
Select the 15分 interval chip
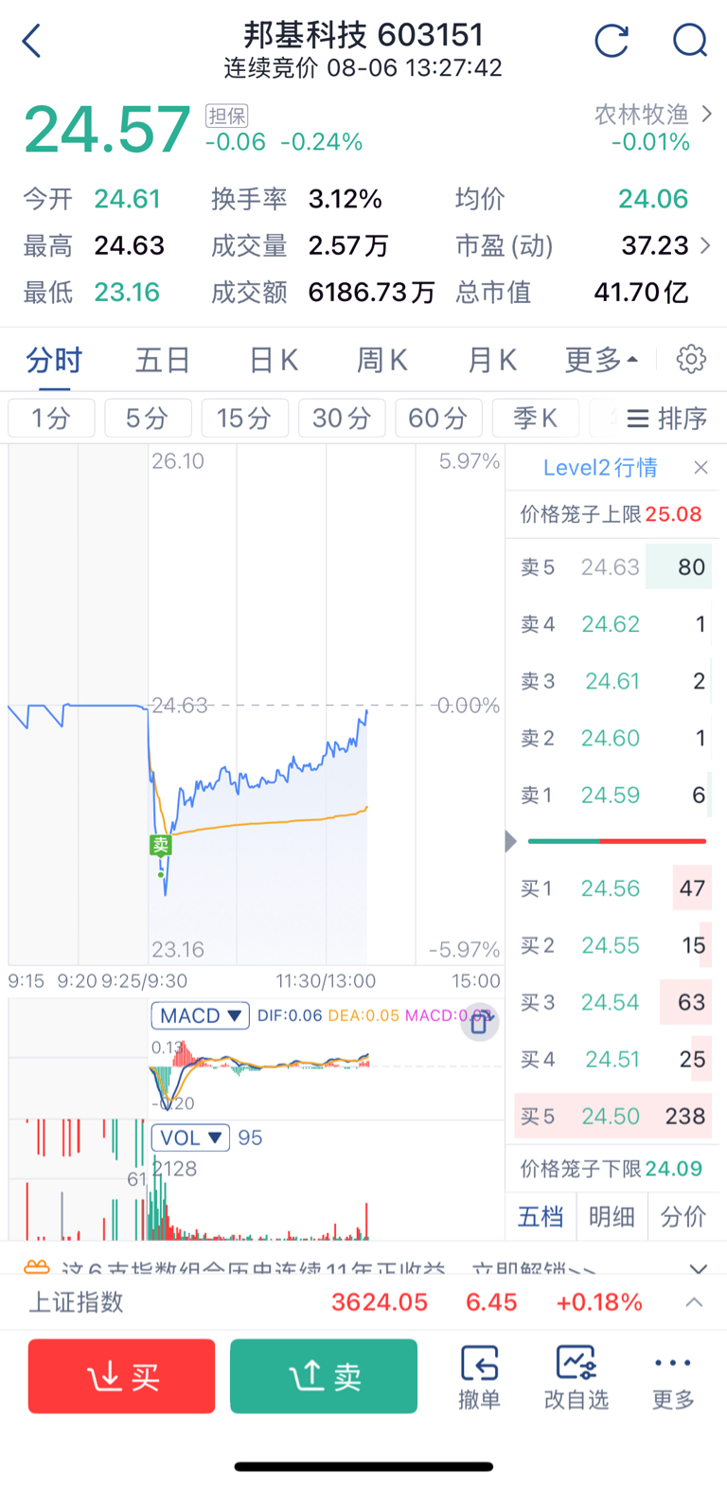pyautogui.click(x=243, y=418)
